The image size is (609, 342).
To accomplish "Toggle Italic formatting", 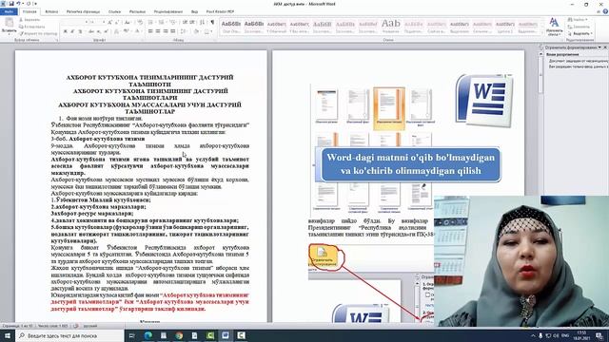I will click(72, 31).
